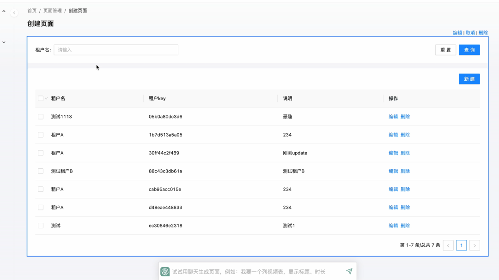Click the 第 1-7 条/总共 7 条 pagination text
499x280 pixels.
(420, 245)
